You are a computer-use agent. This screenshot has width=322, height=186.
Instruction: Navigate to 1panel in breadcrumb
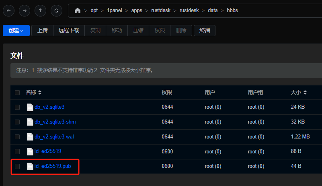coord(115,10)
